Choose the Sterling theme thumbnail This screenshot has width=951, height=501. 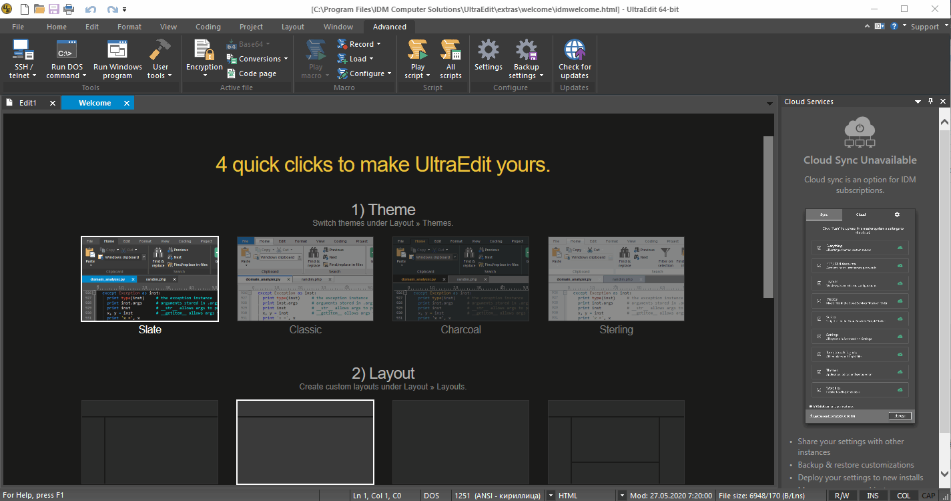pyautogui.click(x=617, y=279)
